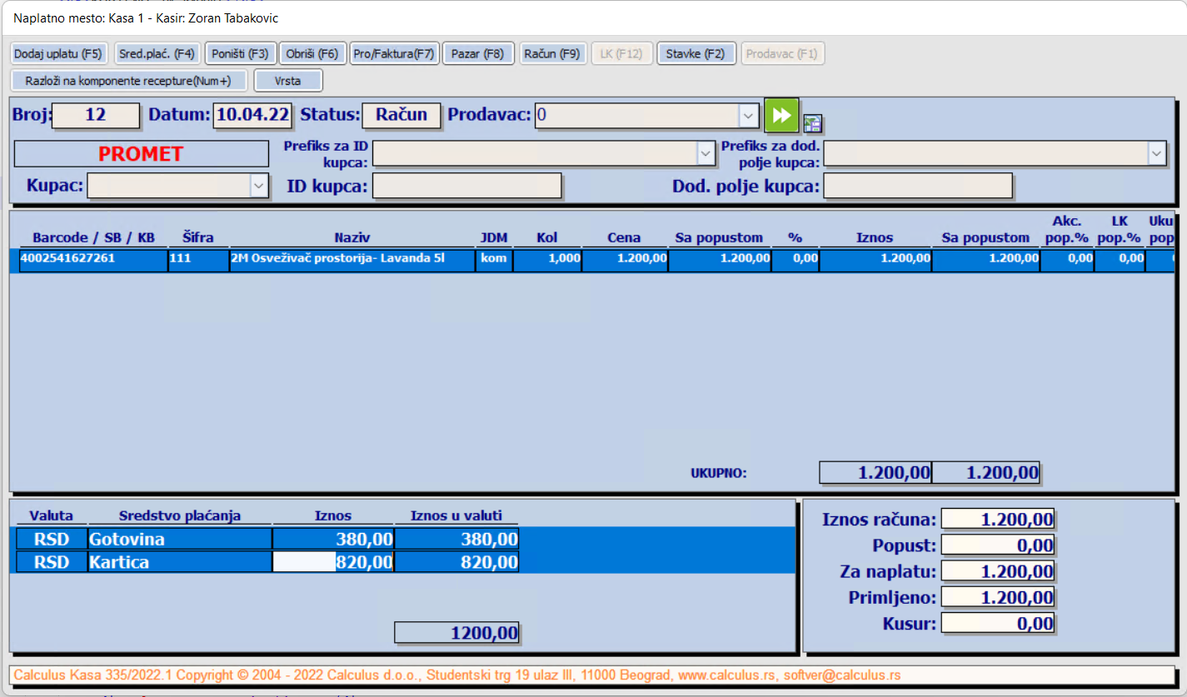1187x697 pixels.
Task: Click quantity cell 1,000
Action: point(547,259)
